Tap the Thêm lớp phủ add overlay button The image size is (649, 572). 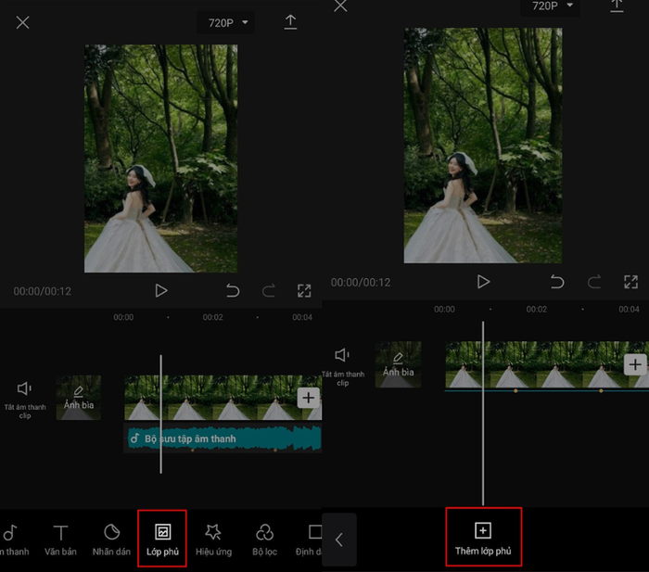coord(483,538)
